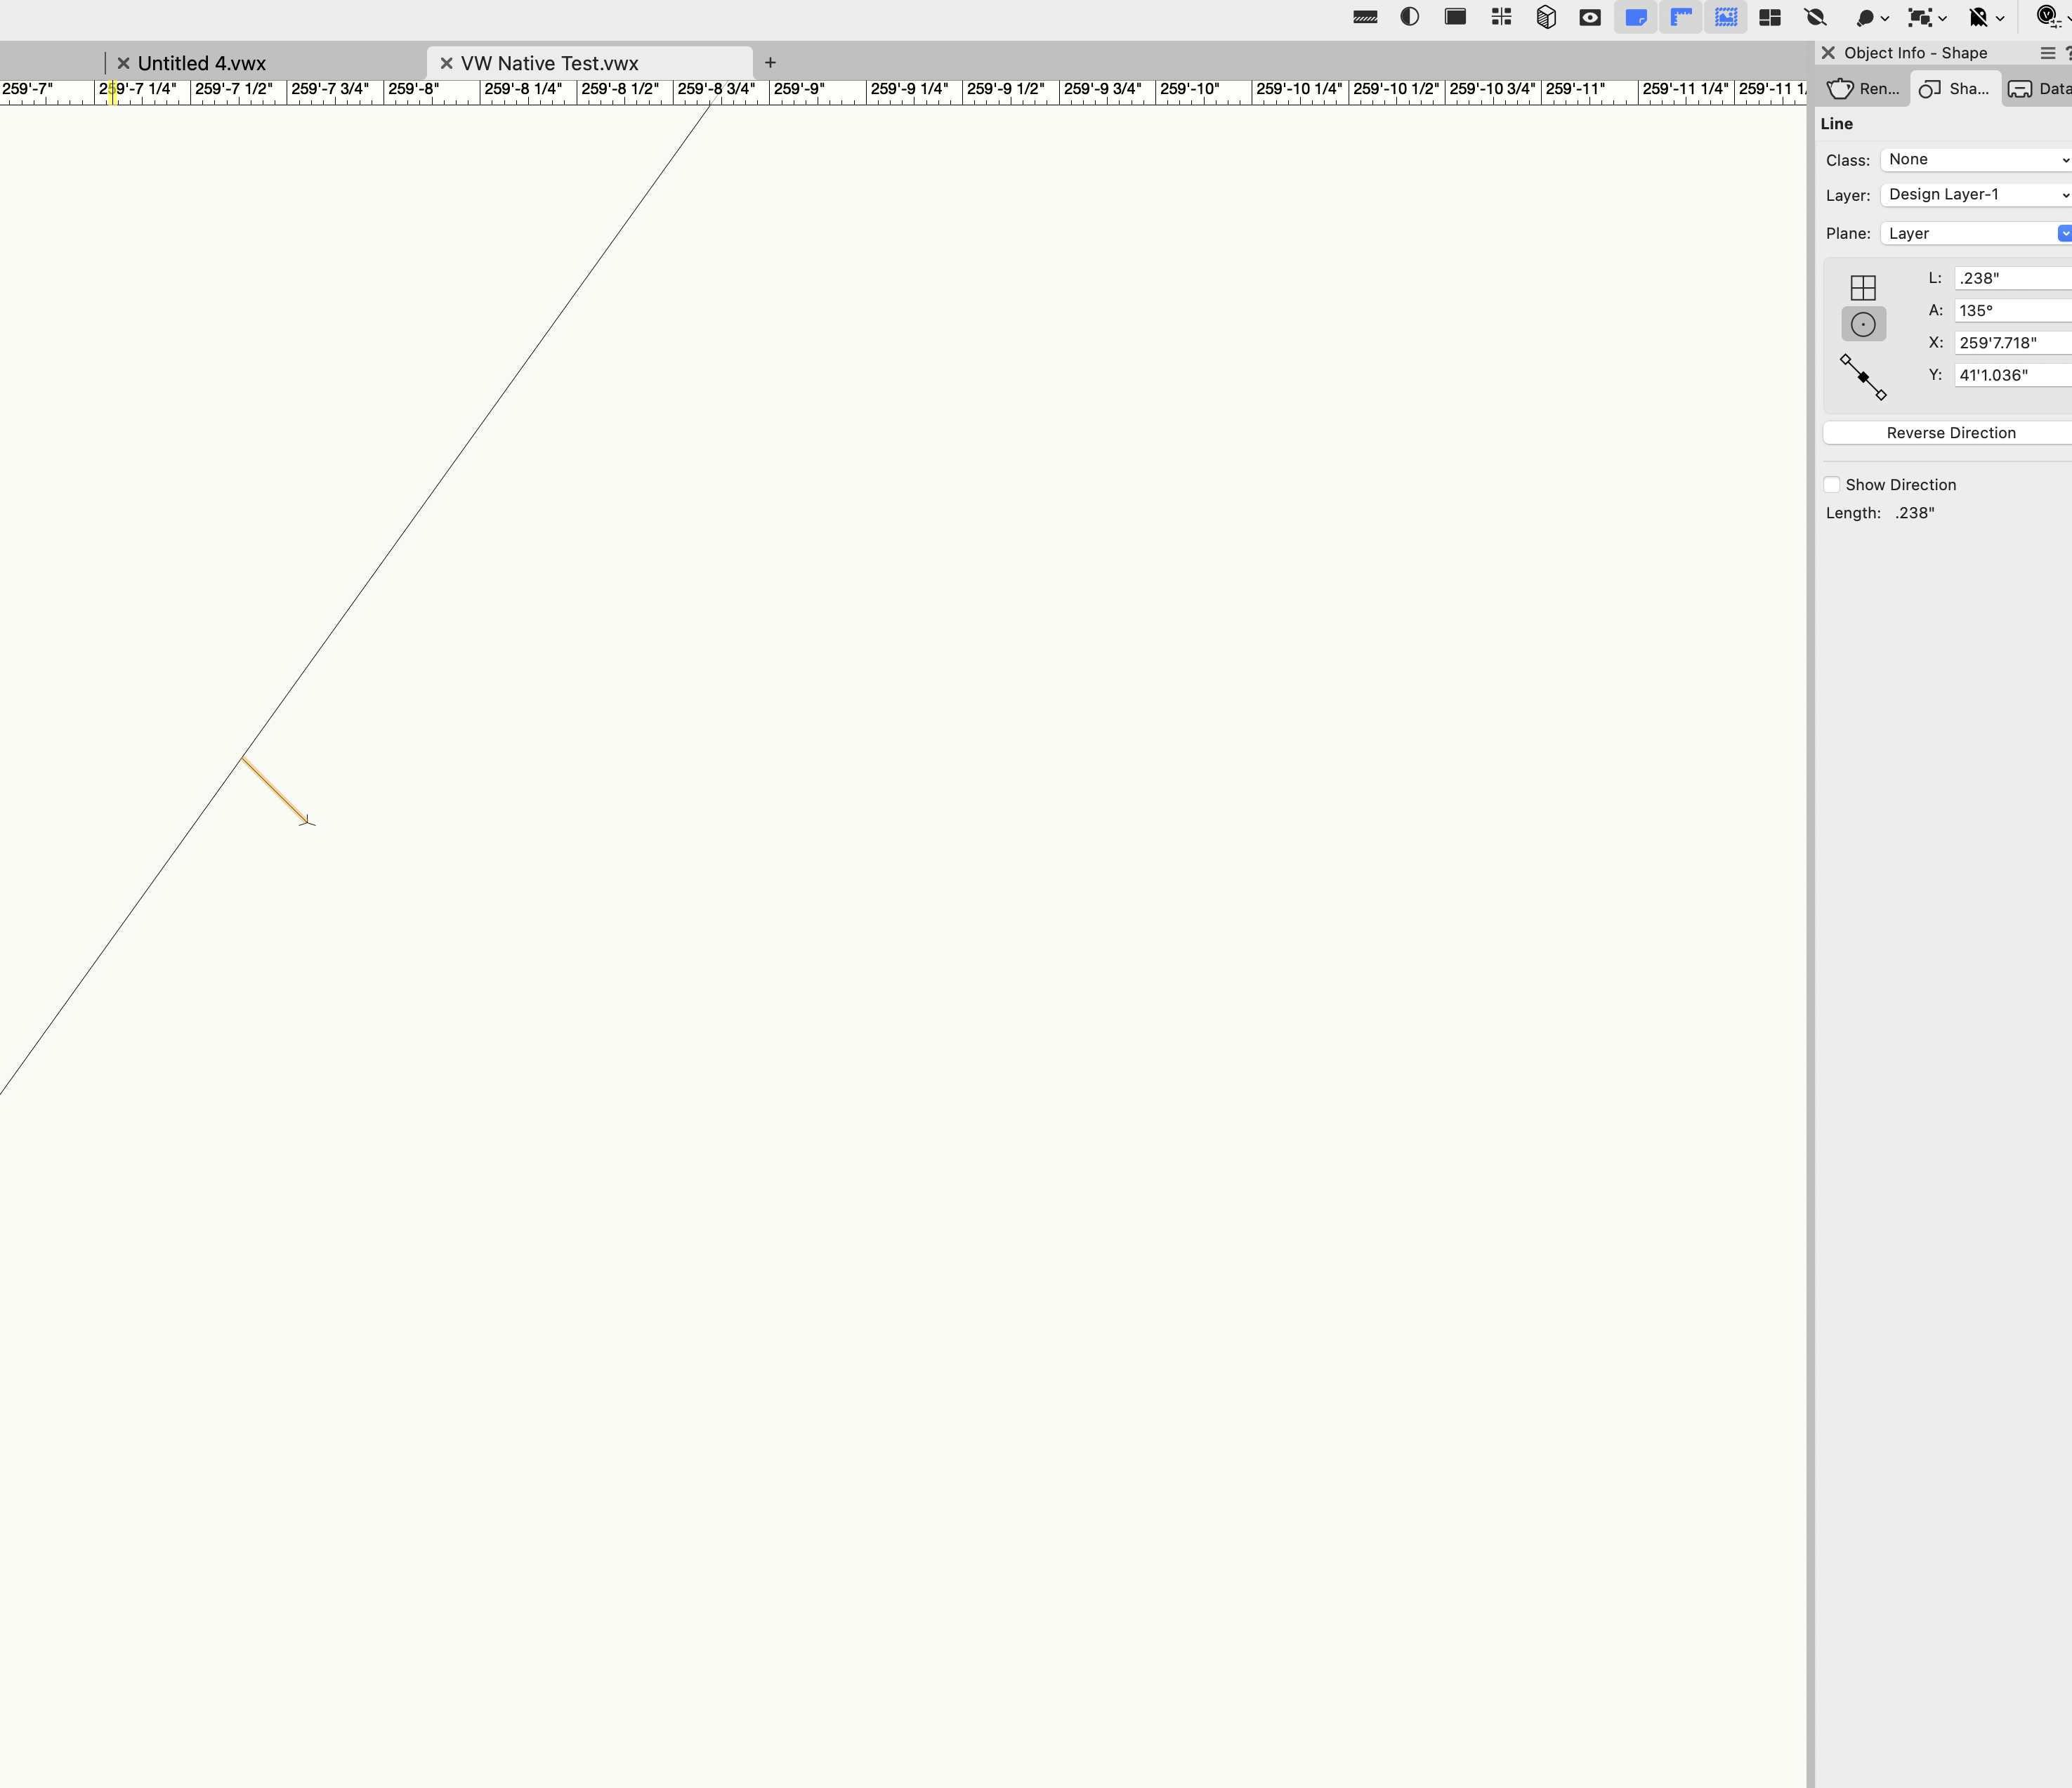Select the 3D box view icon
2072x1788 pixels.
(x=1546, y=17)
